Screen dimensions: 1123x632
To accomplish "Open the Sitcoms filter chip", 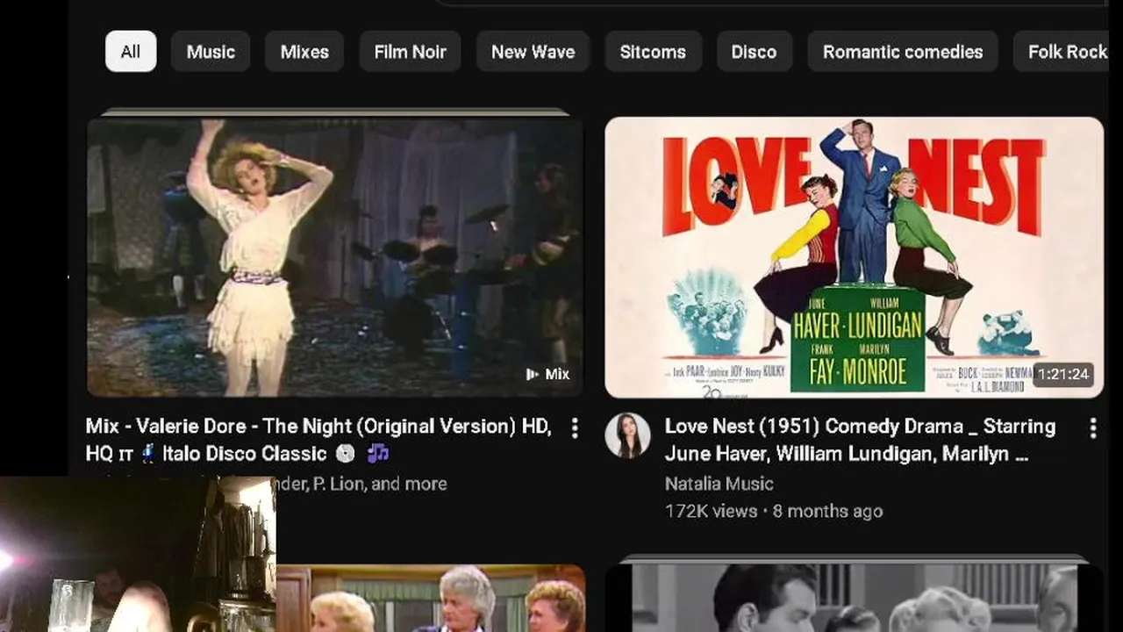I will (x=653, y=52).
